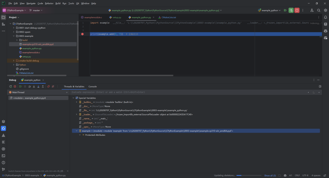Collapse the Special Variables node

[73, 98]
